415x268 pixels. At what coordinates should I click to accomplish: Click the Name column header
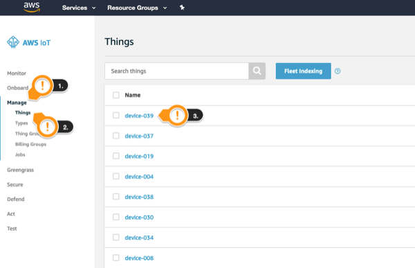(133, 95)
